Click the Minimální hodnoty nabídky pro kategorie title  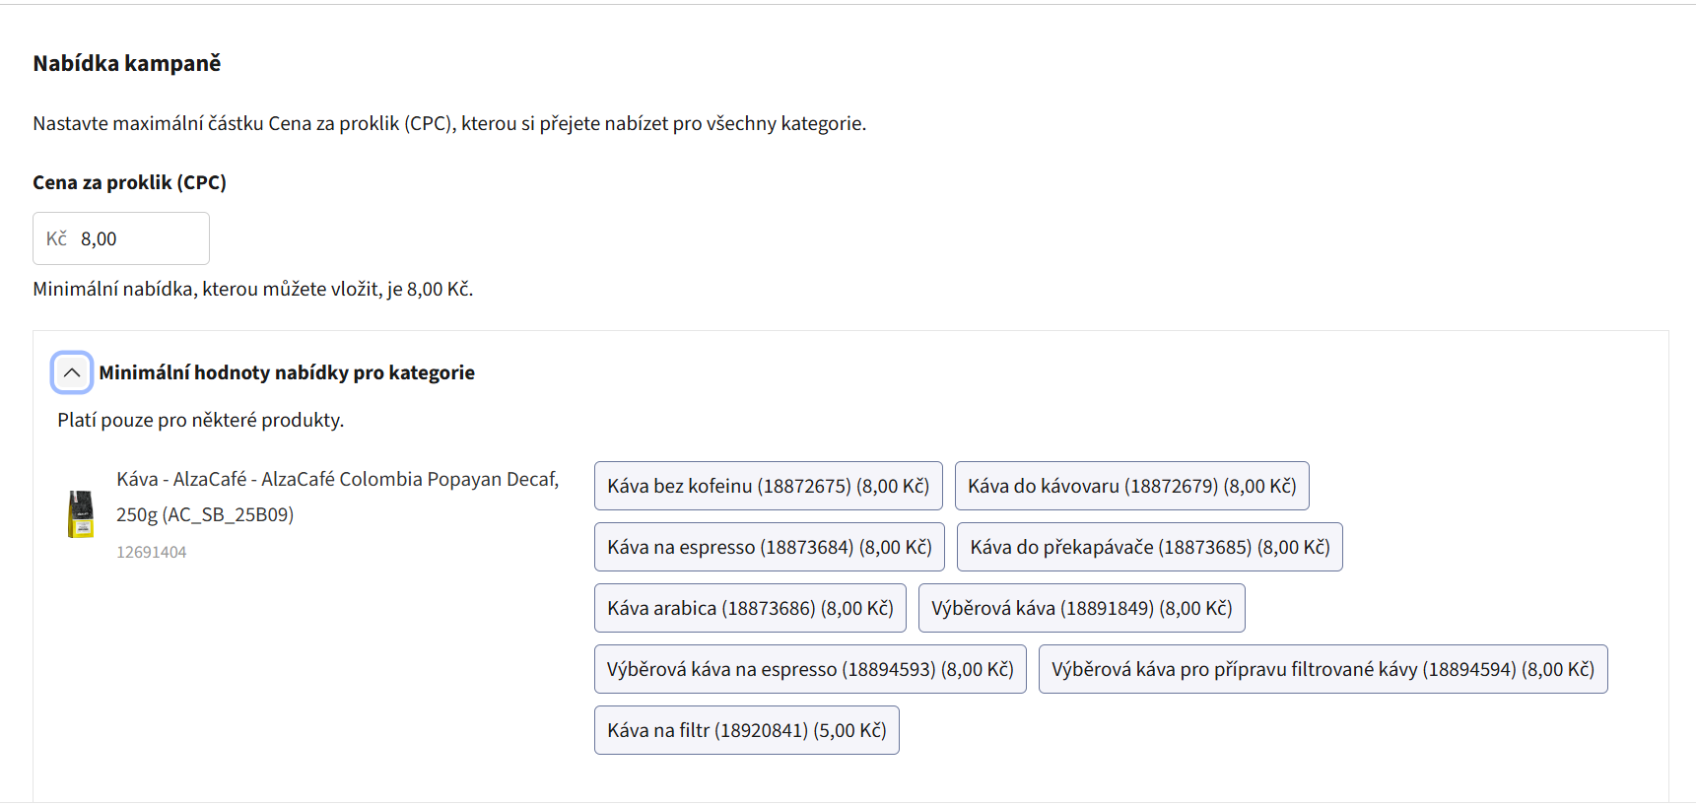coord(287,372)
